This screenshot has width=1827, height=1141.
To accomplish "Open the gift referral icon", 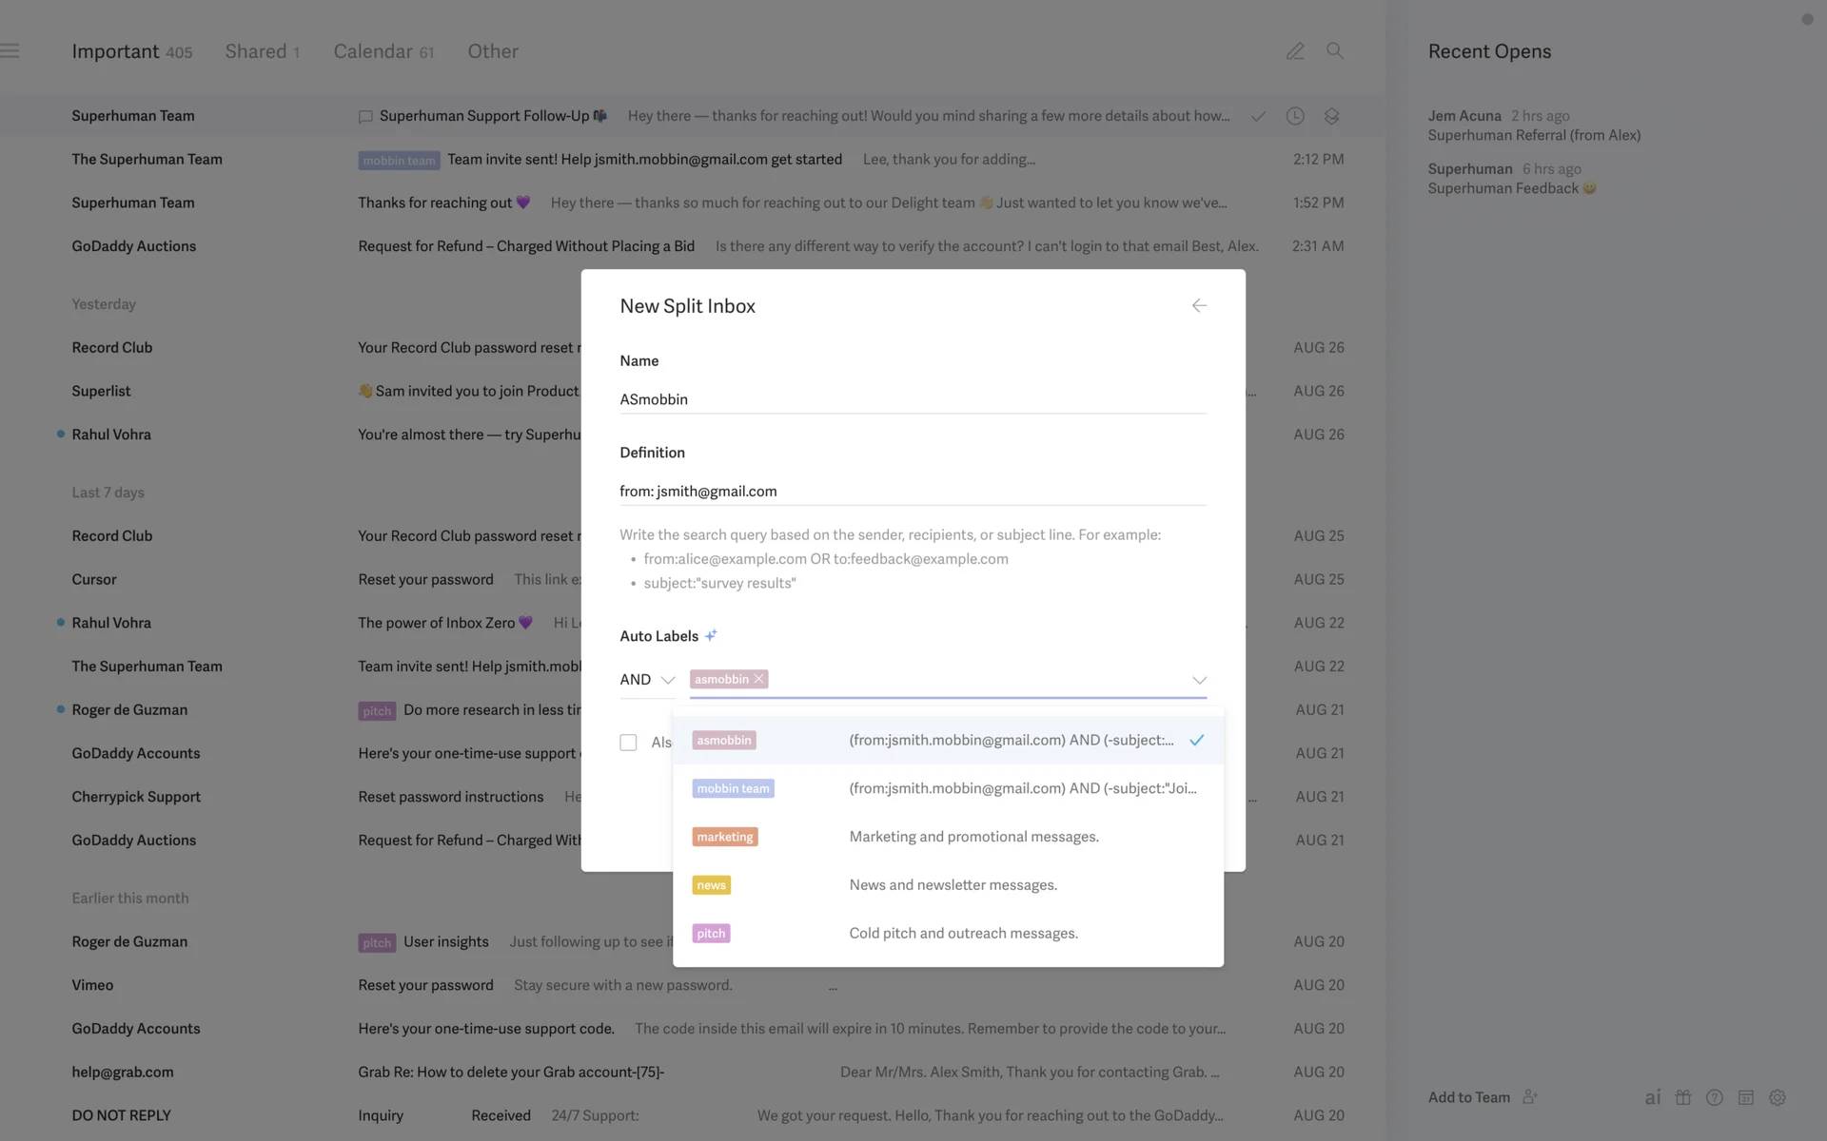I will 1683,1097.
